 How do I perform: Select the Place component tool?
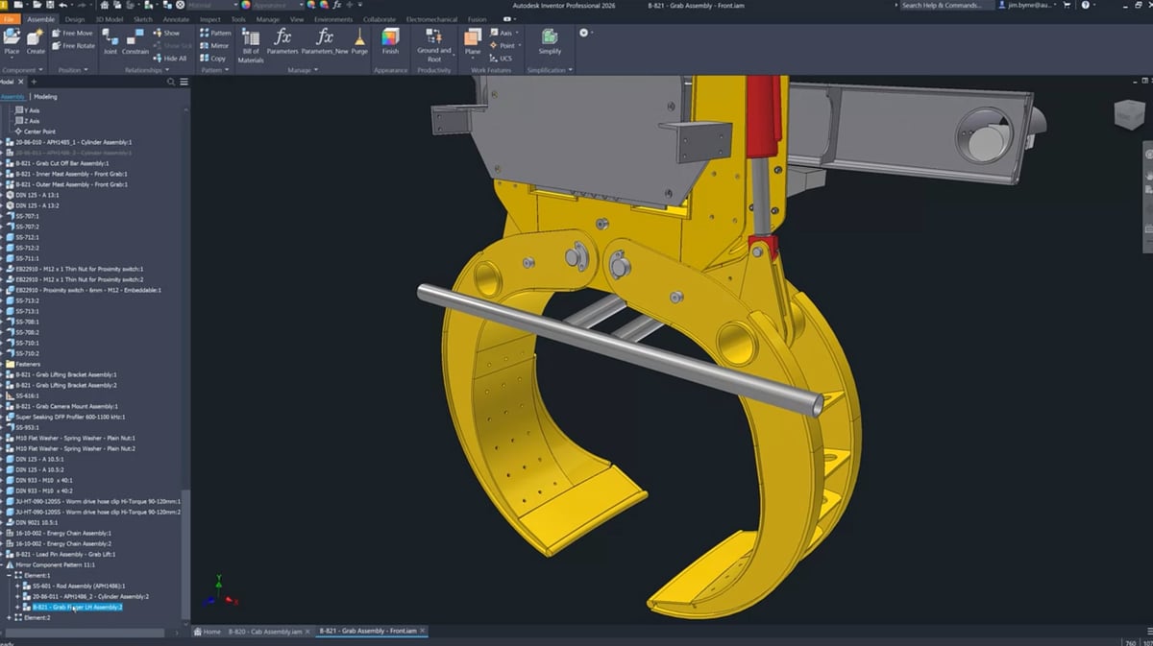(x=12, y=42)
